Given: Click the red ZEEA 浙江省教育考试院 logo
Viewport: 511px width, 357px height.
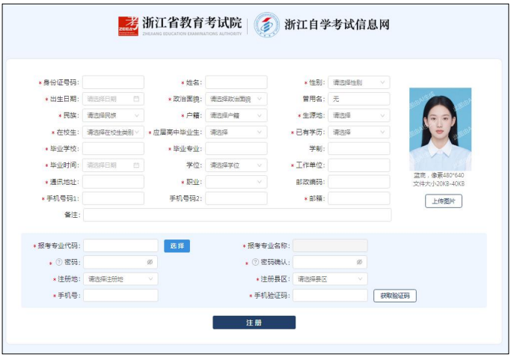Looking at the screenshot, I should click(128, 25).
